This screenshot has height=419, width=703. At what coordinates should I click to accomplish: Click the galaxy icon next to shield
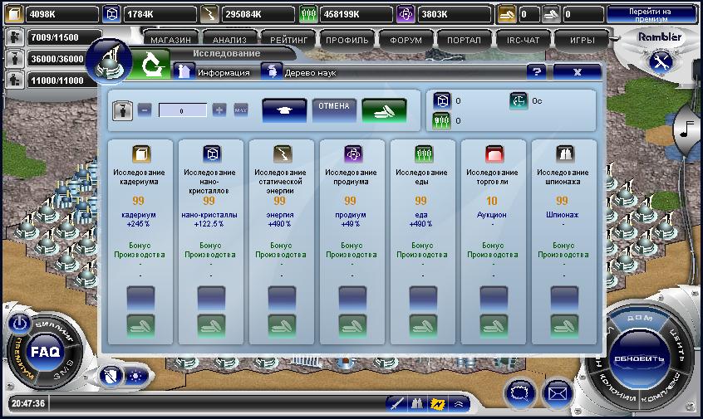pos(135,376)
